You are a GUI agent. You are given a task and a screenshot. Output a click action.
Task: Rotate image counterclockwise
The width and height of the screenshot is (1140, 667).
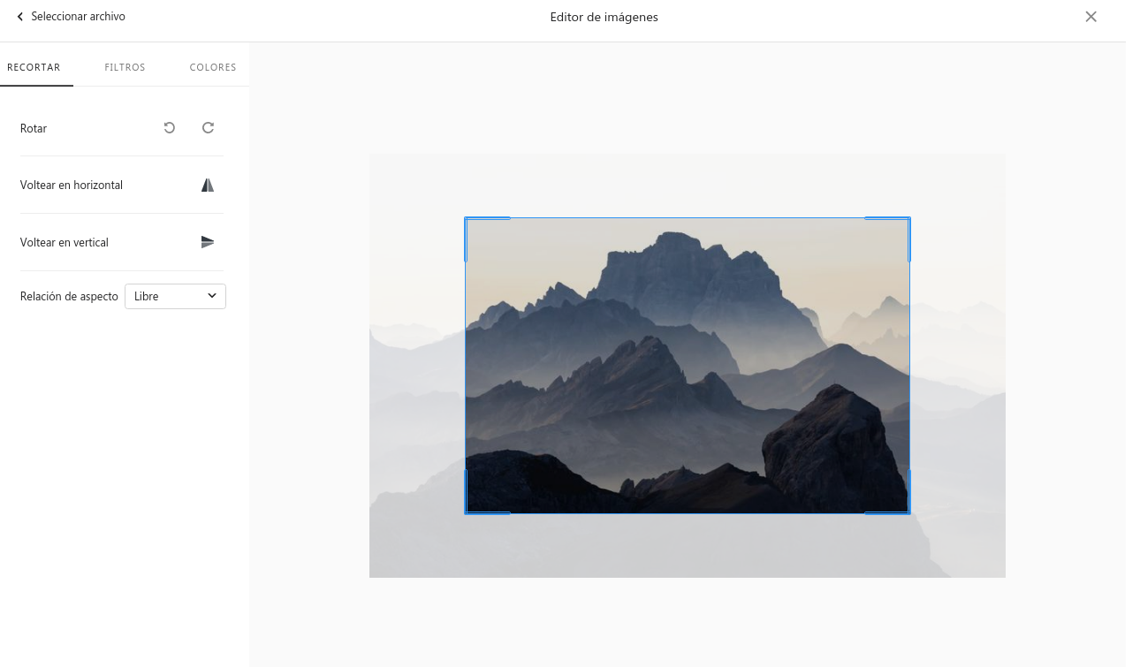170,128
